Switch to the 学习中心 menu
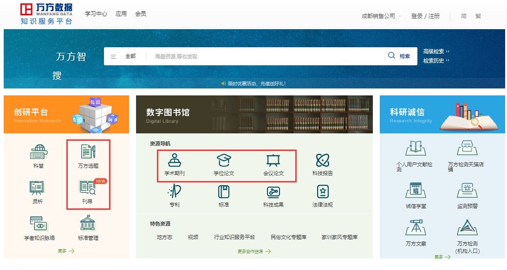The width and height of the screenshot is (507, 270). point(96,13)
